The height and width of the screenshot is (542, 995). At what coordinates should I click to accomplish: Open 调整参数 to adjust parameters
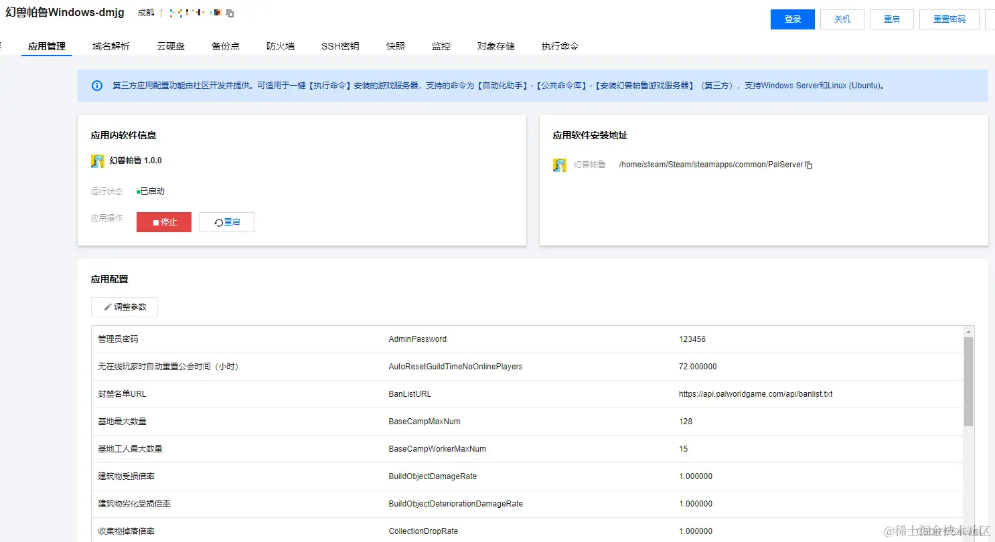coord(125,307)
